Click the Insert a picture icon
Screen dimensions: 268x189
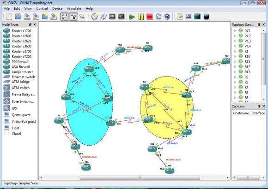pos(189,17)
